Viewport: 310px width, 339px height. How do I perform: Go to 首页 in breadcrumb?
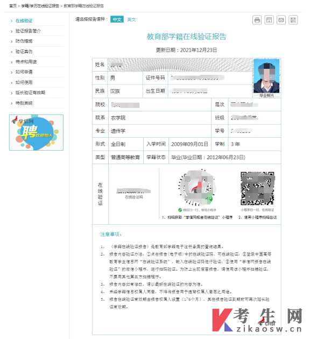click(13, 6)
